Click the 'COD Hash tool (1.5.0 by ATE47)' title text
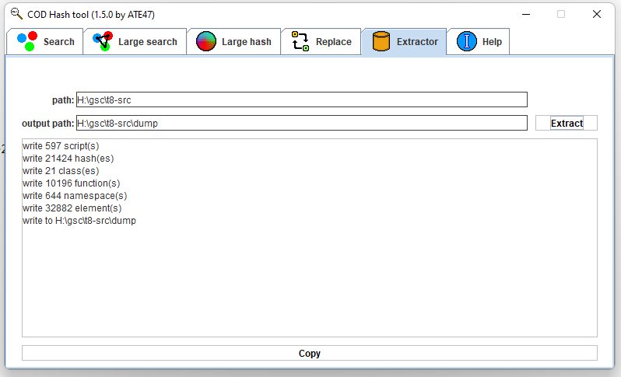Screen dimensions: 621x377 tap(91, 15)
